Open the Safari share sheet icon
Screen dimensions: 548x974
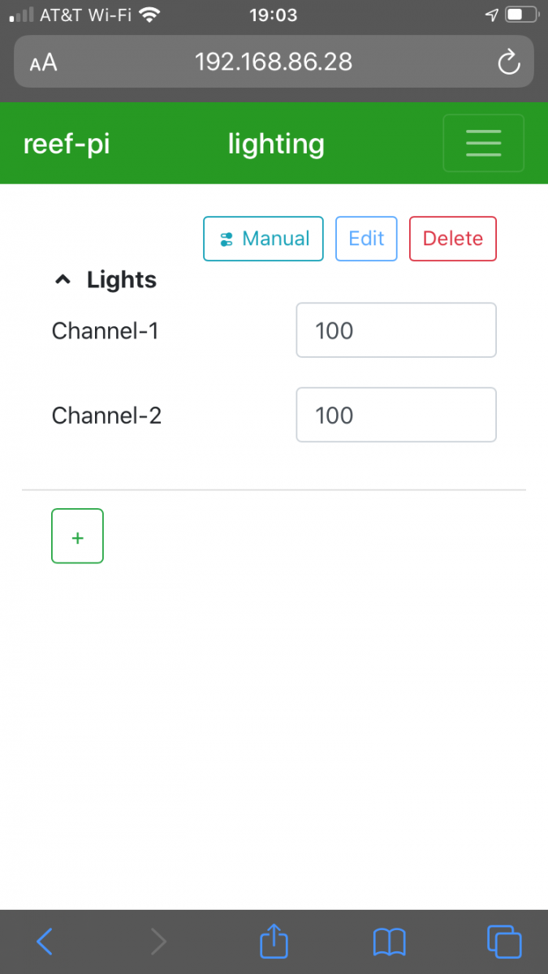pyautogui.click(x=274, y=940)
